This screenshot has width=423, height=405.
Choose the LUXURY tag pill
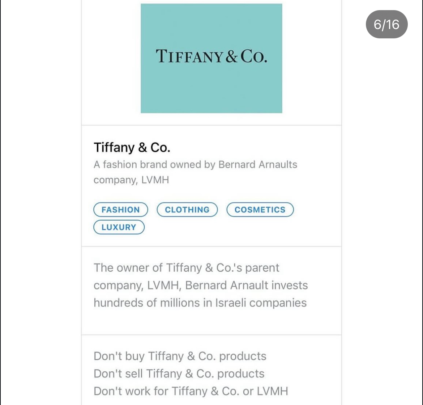click(119, 227)
